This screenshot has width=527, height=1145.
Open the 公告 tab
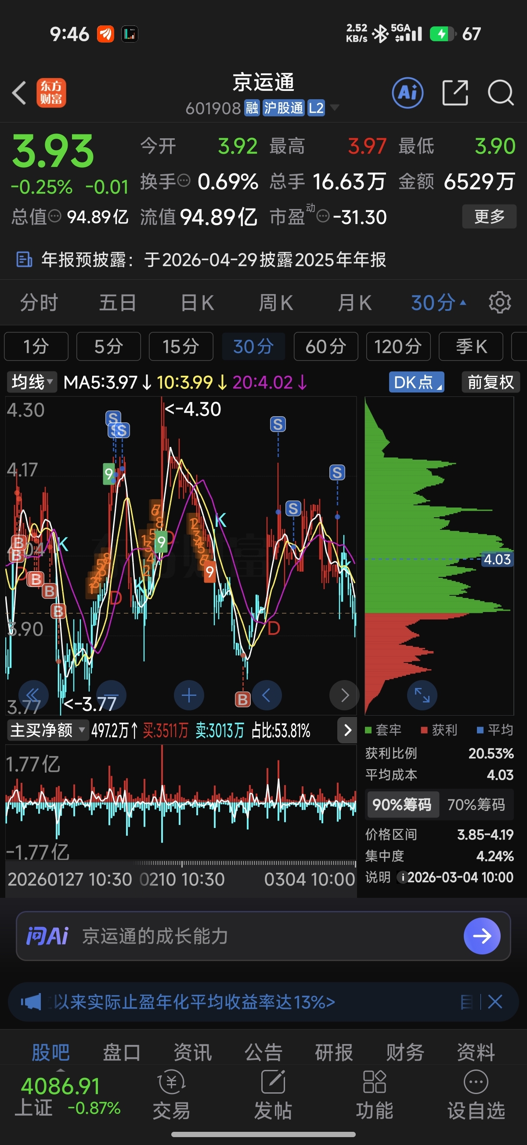coord(263,1052)
